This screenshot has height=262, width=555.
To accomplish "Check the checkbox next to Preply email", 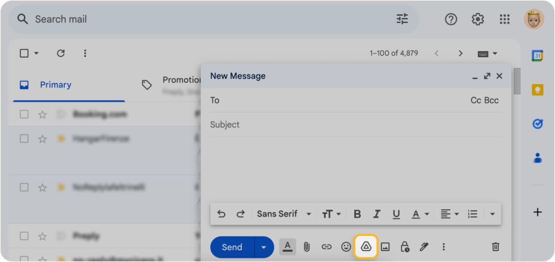I will click(24, 236).
